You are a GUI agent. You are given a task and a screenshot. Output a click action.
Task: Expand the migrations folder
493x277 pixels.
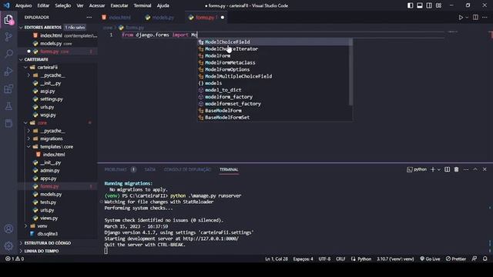point(29,138)
